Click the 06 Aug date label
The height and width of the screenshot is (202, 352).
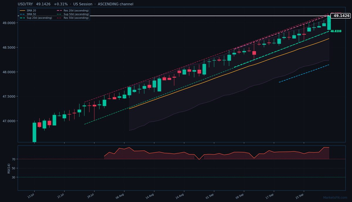(x=120, y=195)
